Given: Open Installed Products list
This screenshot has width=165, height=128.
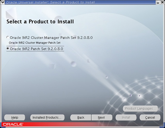Looking at the screenshot, I should pos(47,117).
